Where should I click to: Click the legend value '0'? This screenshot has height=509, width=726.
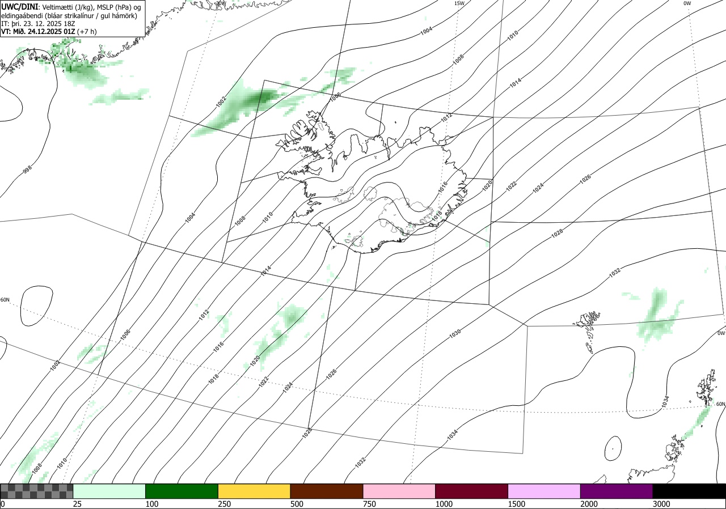(3, 504)
